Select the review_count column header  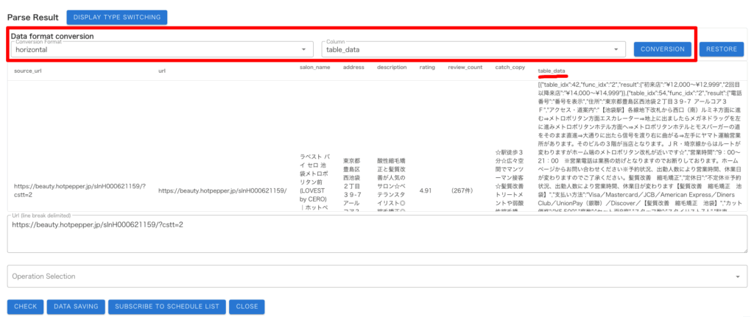coord(465,68)
